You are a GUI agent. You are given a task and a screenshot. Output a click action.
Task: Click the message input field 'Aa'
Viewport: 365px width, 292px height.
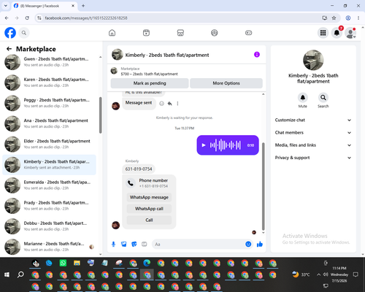click(199, 244)
